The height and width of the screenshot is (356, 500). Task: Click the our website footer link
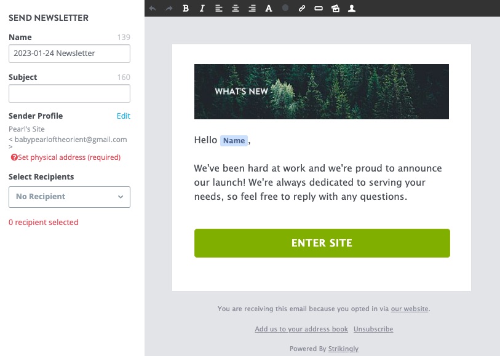[x=410, y=309]
